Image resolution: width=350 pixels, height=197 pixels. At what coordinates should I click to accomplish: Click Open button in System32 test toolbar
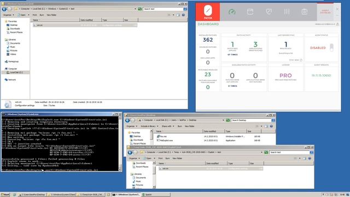tap(22, 15)
